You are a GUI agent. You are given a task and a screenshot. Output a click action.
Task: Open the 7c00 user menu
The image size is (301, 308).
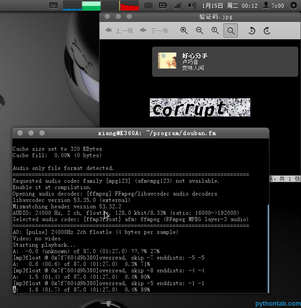point(274,5)
